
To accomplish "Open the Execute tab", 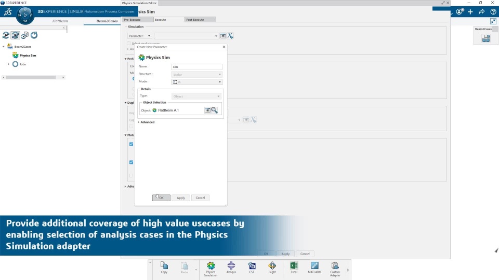I will tap(169, 20).
